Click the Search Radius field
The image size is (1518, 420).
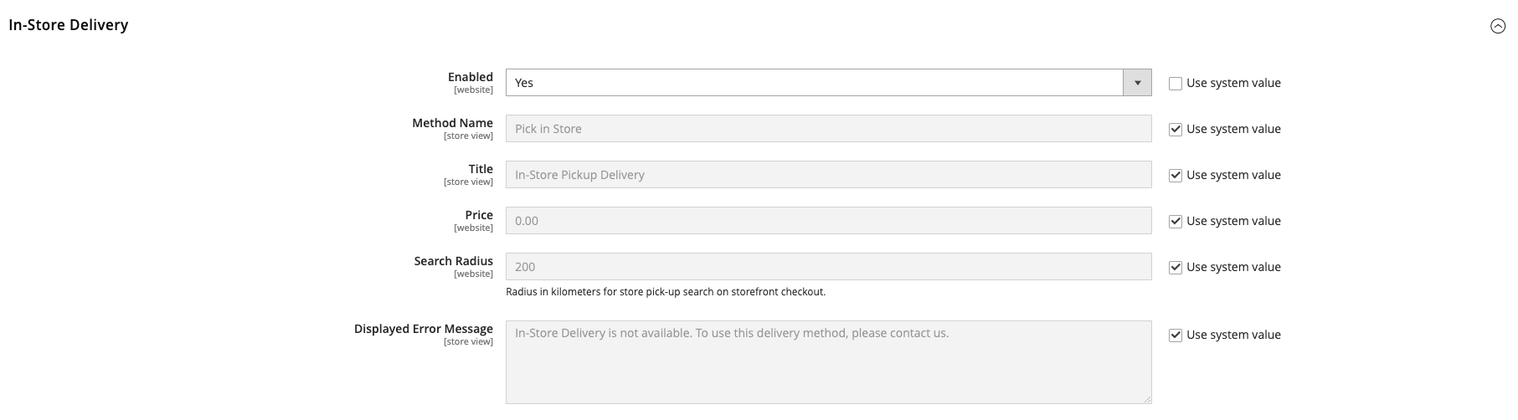[828, 267]
